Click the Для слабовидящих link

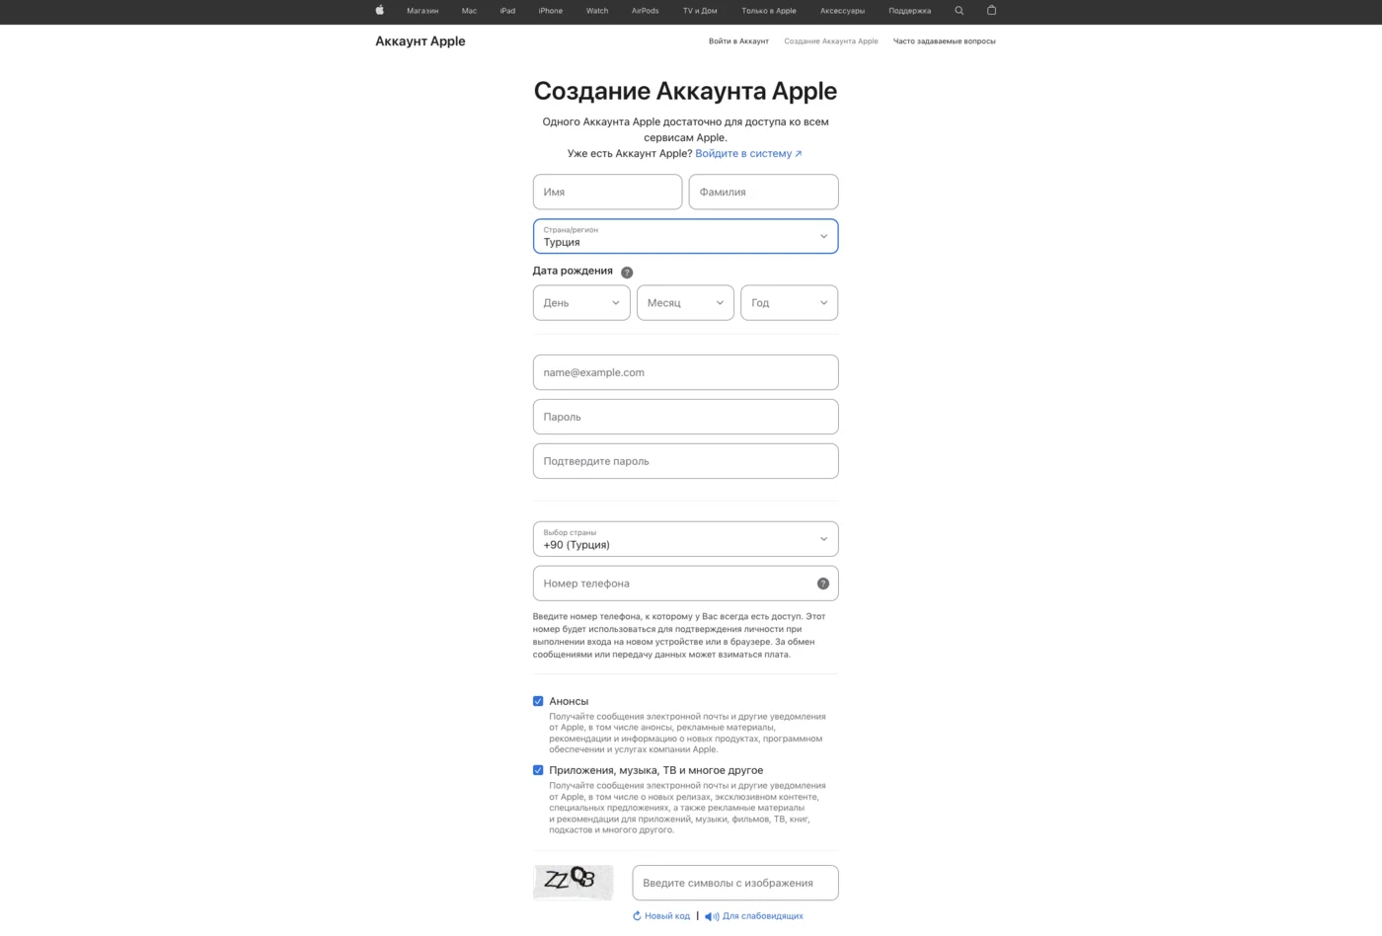coord(763,916)
